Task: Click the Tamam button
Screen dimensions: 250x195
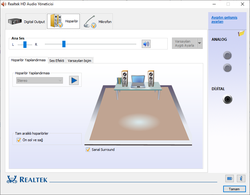Action: [x=234, y=189]
